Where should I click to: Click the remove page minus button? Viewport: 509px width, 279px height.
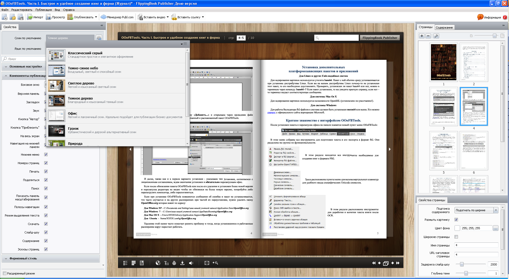(x=428, y=36)
